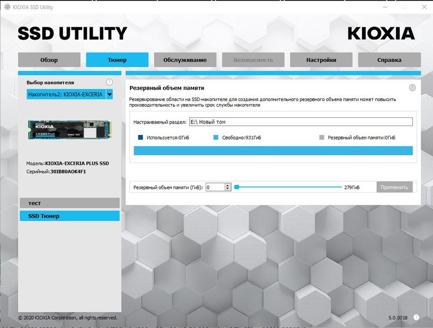Screen dimensions: 433x328
Task: Increase reserve memory with the up arrow
Action: pyautogui.click(x=228, y=185)
